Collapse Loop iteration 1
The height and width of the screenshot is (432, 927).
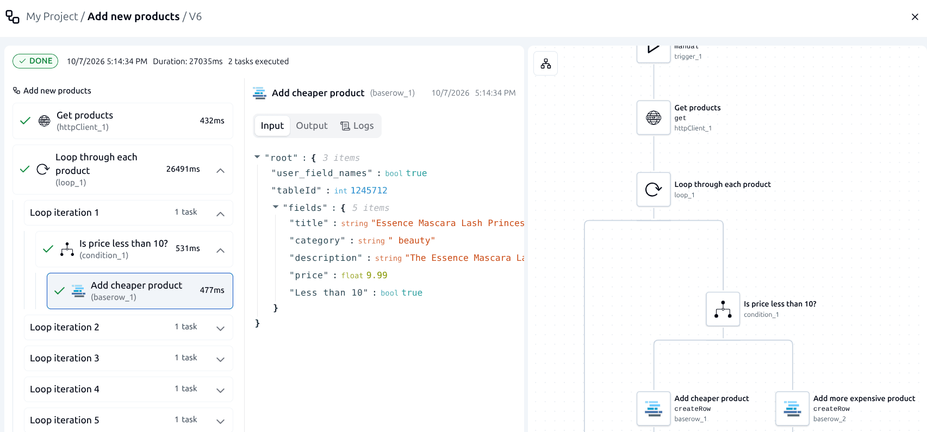[220, 214]
